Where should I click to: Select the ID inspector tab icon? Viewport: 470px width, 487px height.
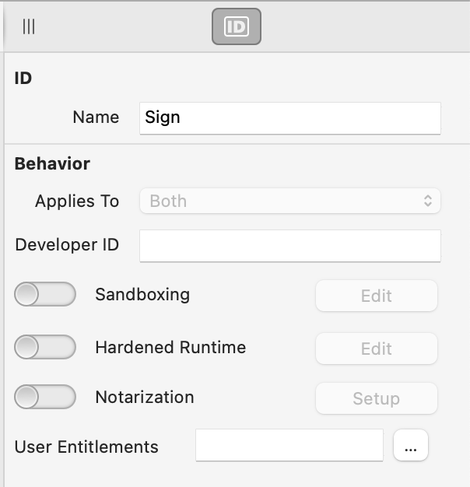[236, 26]
